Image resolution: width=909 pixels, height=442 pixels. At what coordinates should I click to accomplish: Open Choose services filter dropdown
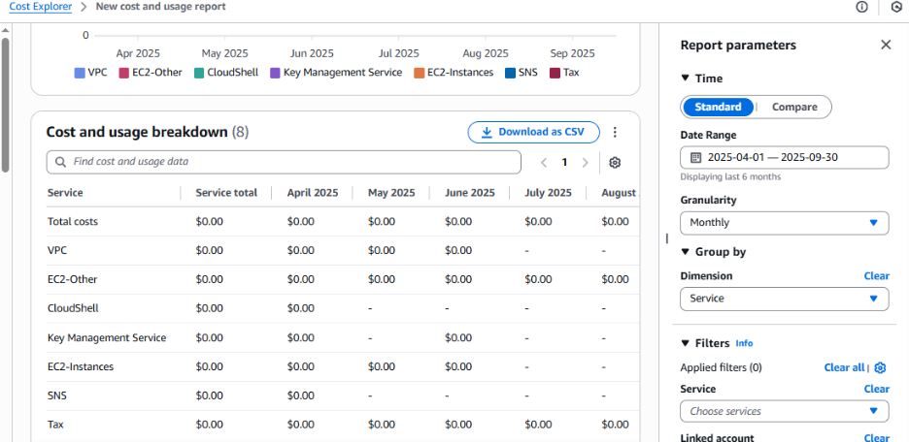click(x=785, y=411)
